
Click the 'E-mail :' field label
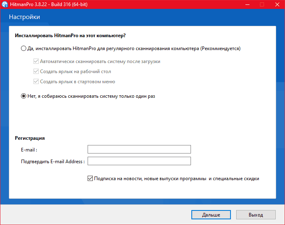tap(29, 150)
